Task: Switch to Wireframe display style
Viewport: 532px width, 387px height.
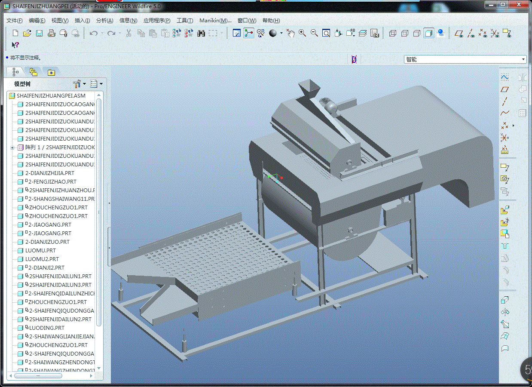Action: (x=392, y=33)
